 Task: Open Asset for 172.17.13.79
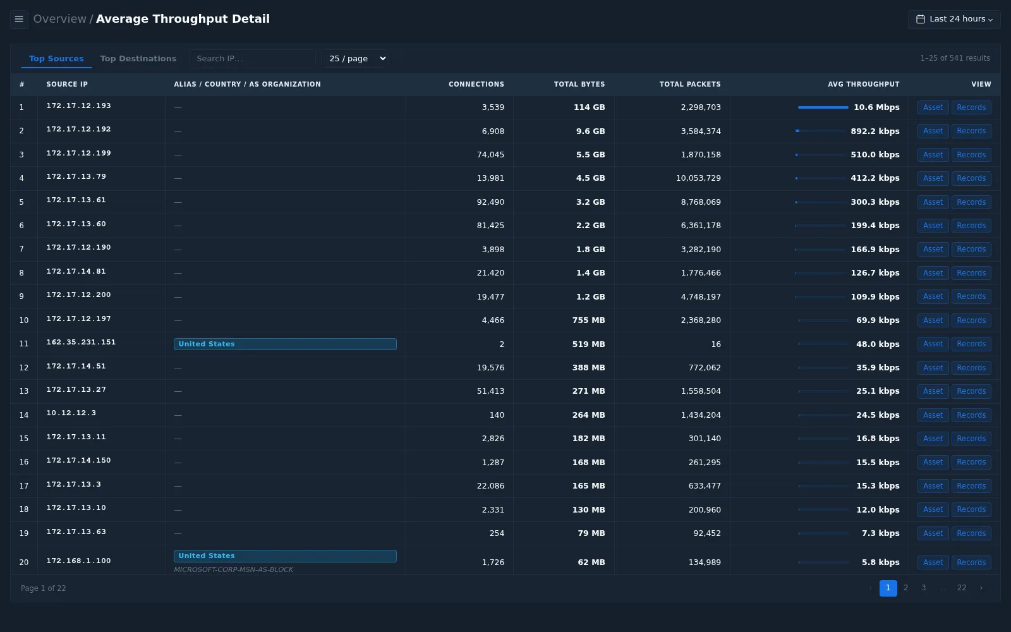click(933, 178)
